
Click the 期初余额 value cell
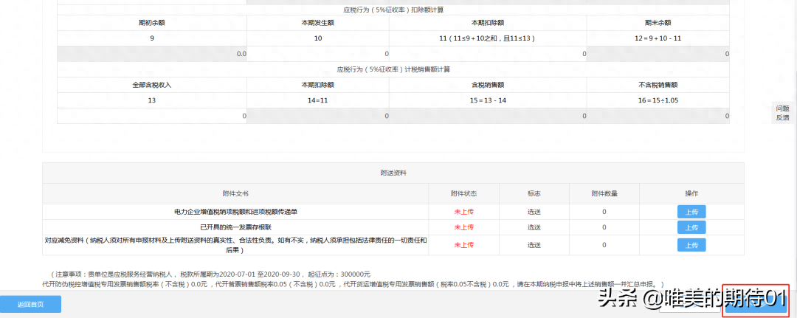click(x=152, y=54)
